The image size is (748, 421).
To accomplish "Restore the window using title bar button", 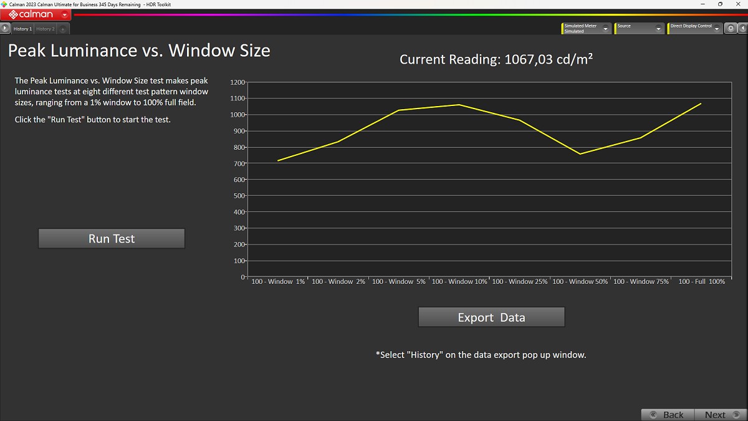I will (x=720, y=4).
